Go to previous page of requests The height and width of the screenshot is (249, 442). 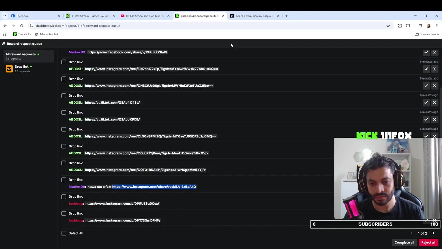pos(411,233)
